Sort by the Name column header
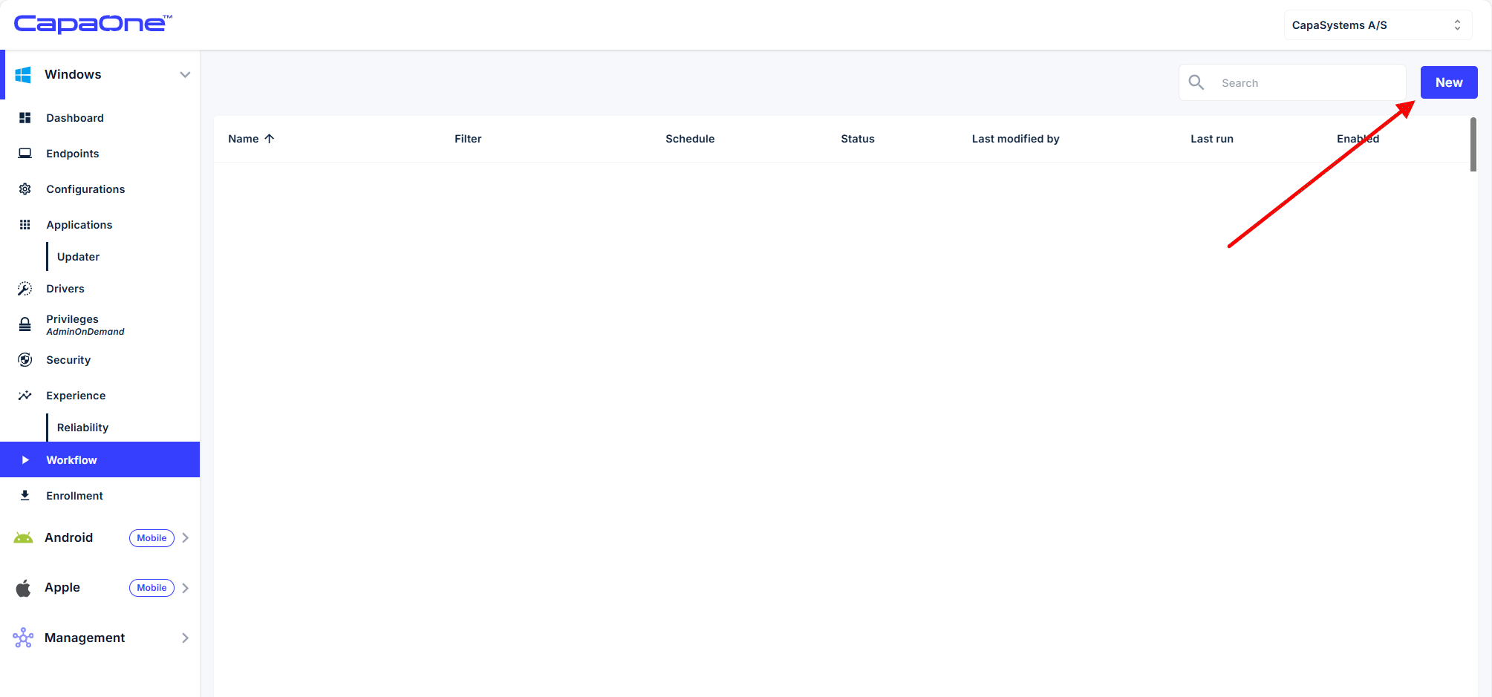 [243, 139]
